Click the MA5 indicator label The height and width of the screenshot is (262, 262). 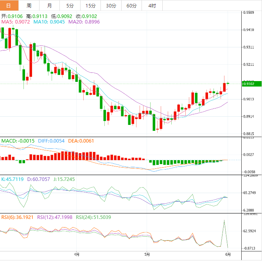(15, 22)
